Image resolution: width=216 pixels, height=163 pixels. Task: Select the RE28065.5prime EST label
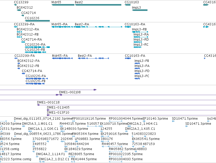pos(81,154)
